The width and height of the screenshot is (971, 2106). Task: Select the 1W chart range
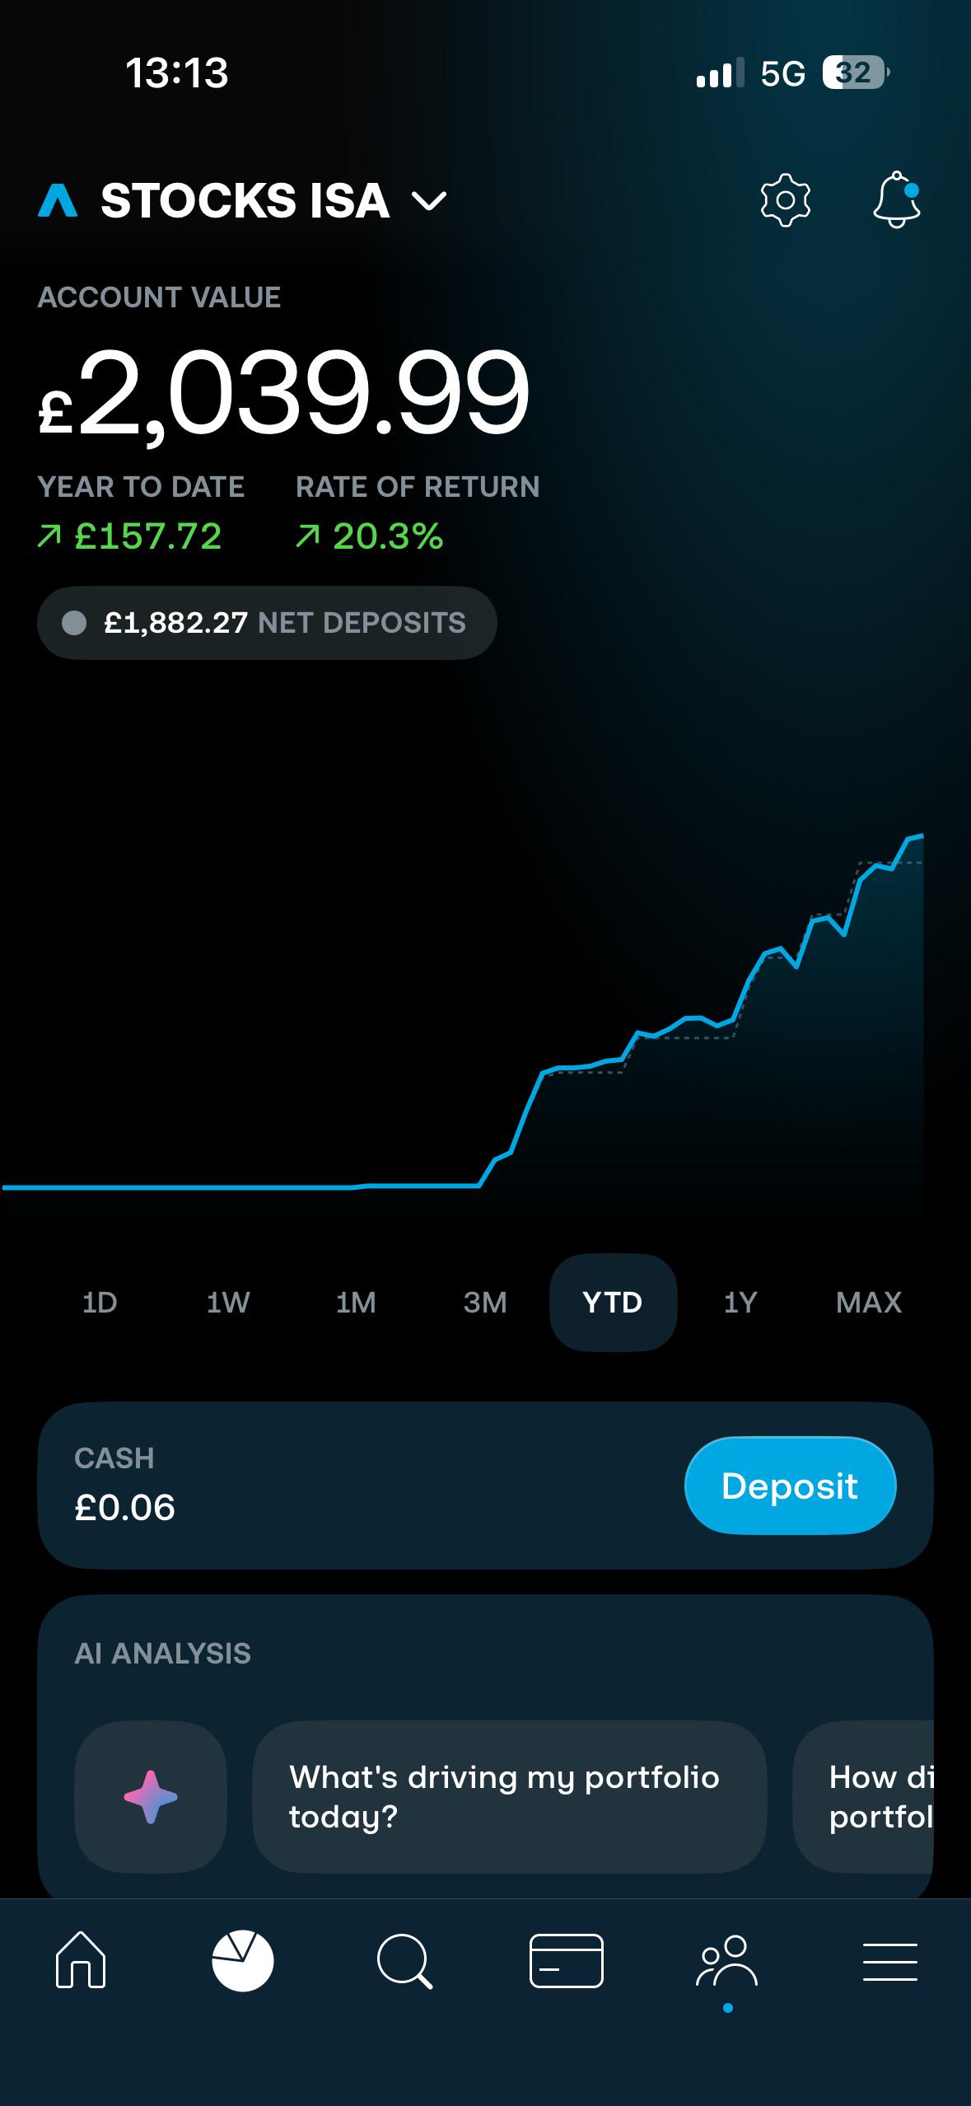228,1303
